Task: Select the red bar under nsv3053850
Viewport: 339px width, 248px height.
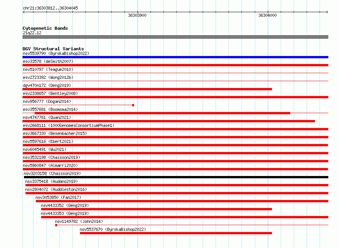Action: tap(182, 201)
